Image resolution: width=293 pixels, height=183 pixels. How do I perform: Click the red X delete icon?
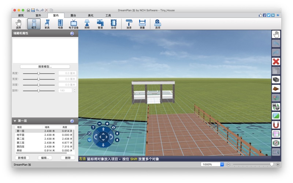[276, 61]
